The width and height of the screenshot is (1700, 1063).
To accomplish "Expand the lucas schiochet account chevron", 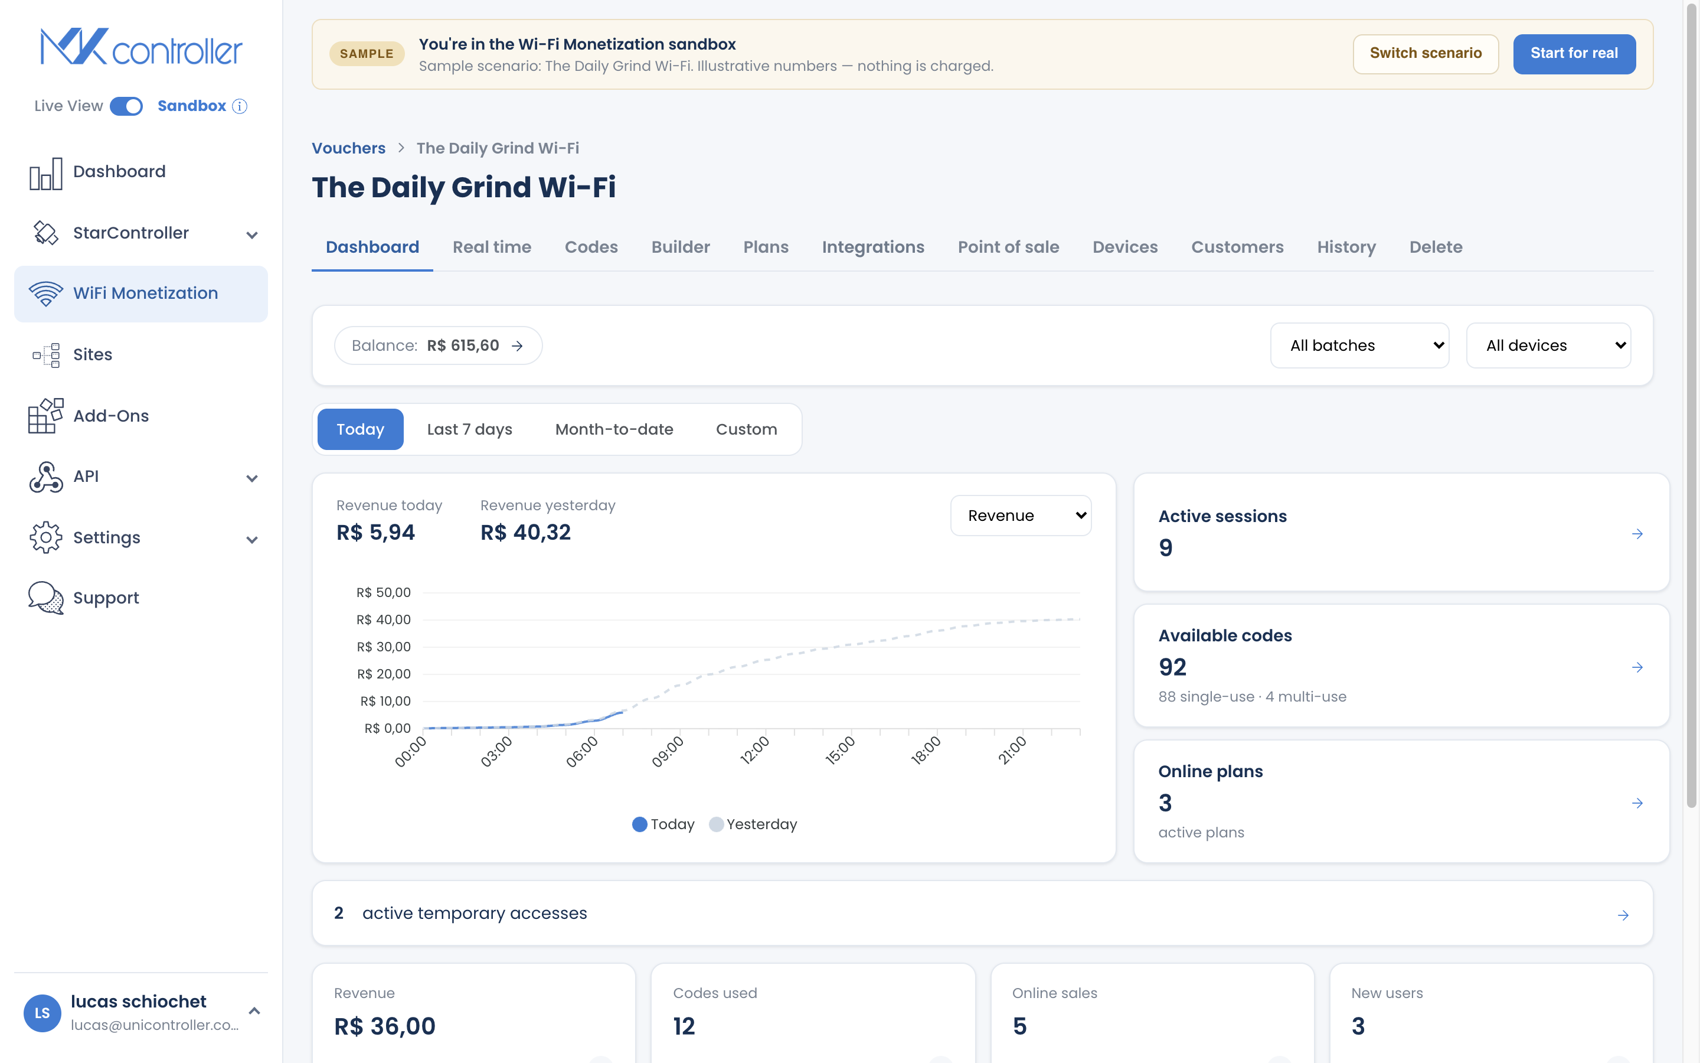I will (x=254, y=1010).
